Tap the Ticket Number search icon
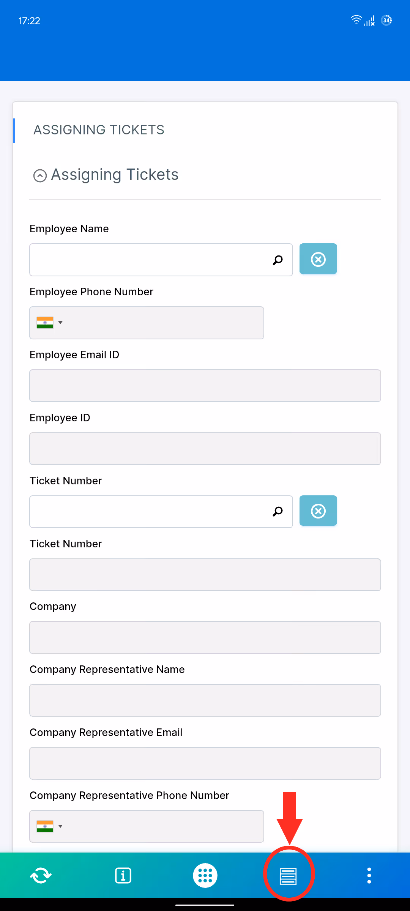This screenshot has width=410, height=911. [278, 511]
